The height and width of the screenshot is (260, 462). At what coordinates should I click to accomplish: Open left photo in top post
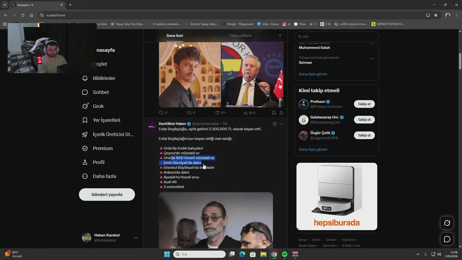190,75
